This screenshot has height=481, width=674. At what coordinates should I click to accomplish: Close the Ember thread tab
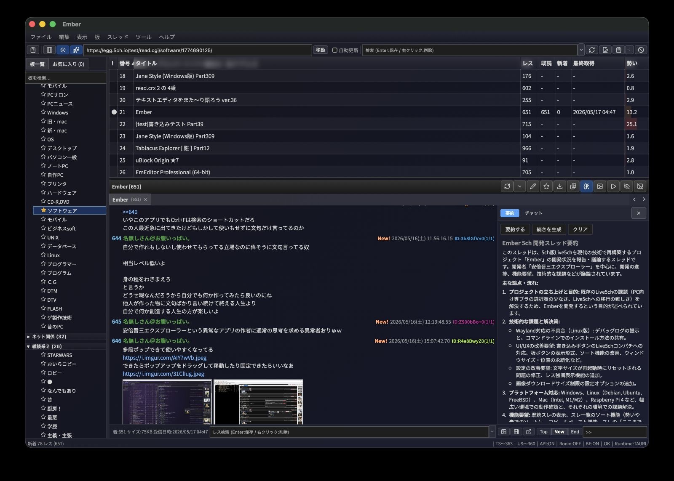pyautogui.click(x=145, y=199)
